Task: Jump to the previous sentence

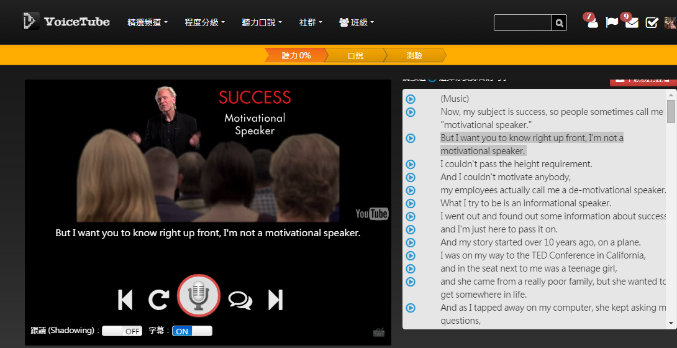Action: click(x=125, y=300)
